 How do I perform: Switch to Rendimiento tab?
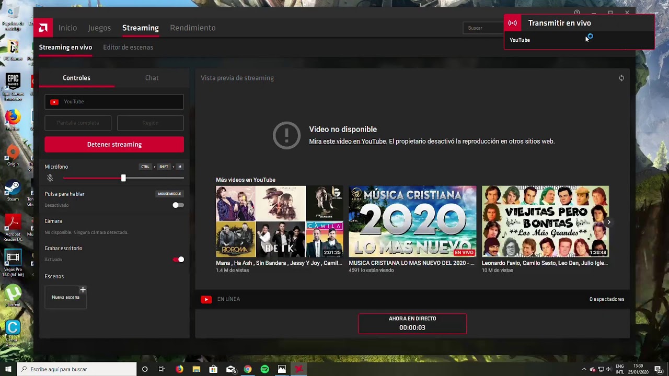193,28
